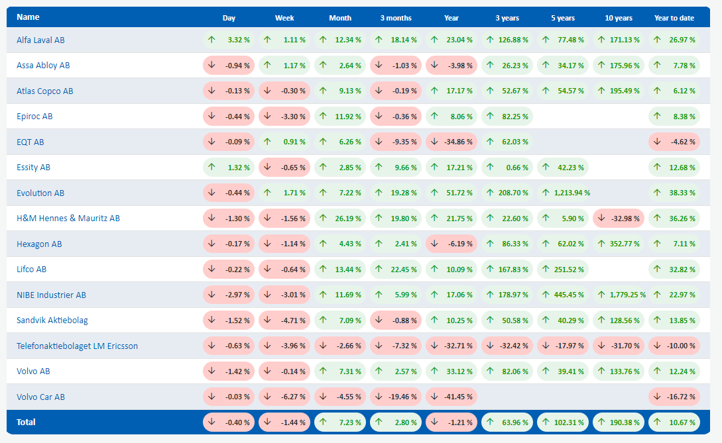Click Alfa Laval's 3 months value 18.14 %
Image resolution: width=722 pixels, height=443 pixels.
pos(404,40)
